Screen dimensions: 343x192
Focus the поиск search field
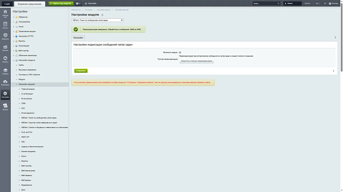click(x=265, y=3)
